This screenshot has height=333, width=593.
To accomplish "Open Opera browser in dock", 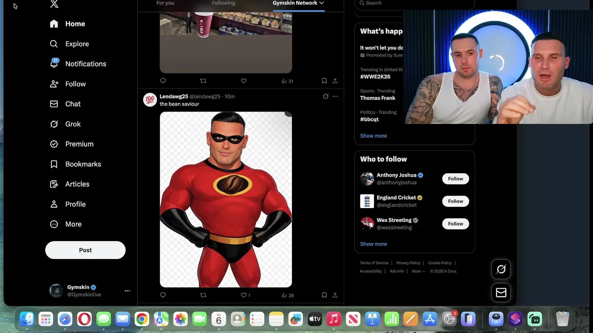I will pyautogui.click(x=84, y=319).
